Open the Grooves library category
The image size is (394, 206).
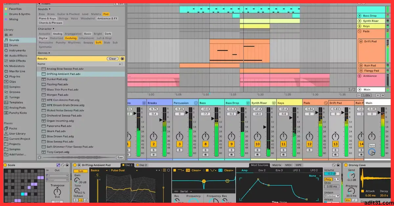click(14, 92)
